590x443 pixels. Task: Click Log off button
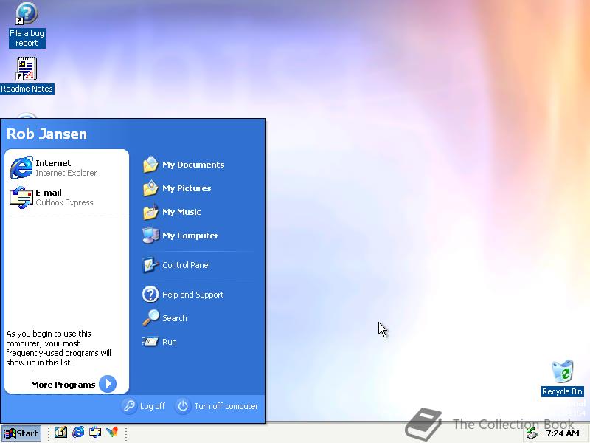coord(144,406)
